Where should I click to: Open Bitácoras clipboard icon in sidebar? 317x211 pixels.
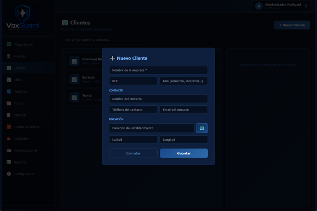[8, 115]
